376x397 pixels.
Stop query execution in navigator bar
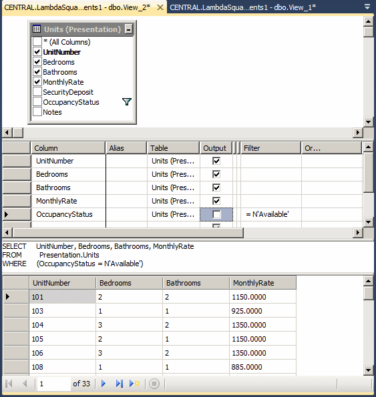(x=154, y=384)
